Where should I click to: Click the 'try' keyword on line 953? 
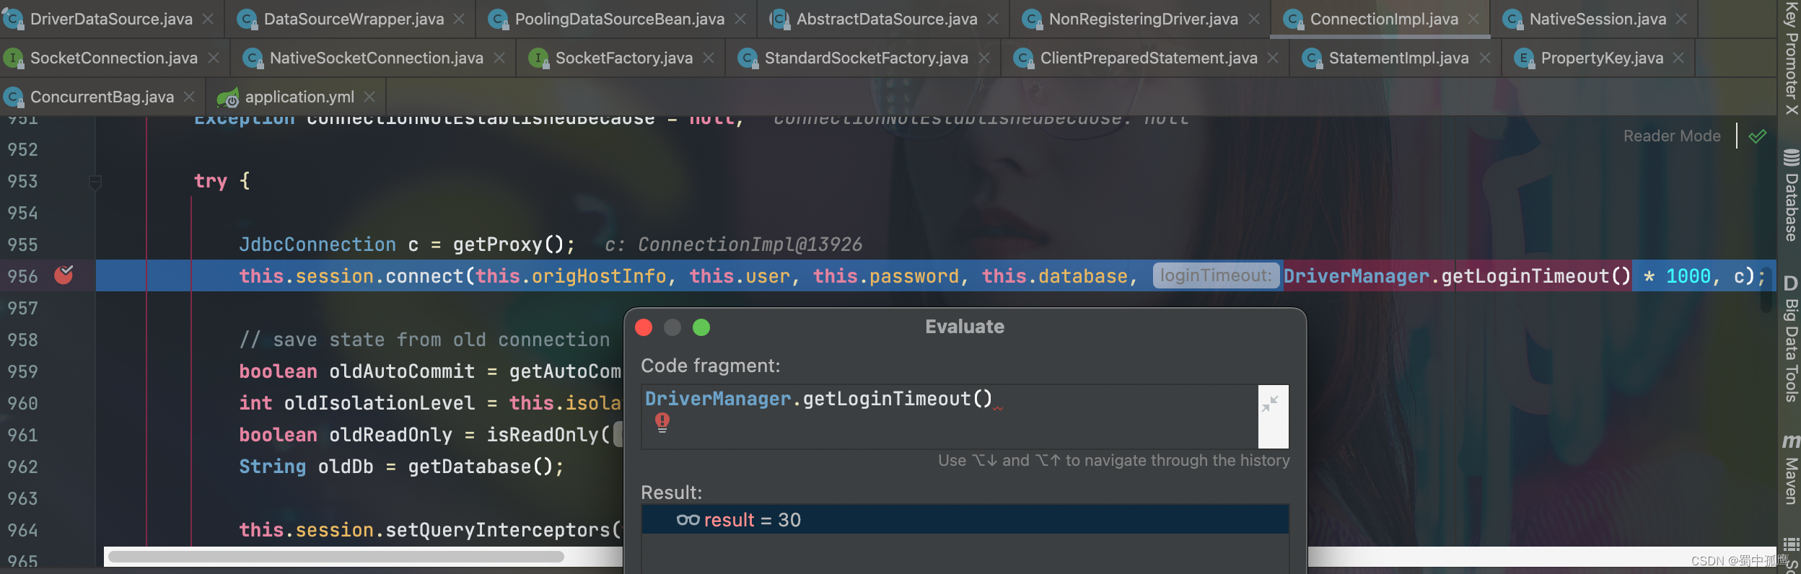[x=210, y=181]
